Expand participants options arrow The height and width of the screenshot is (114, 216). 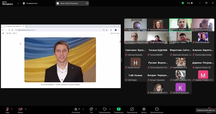83,109
